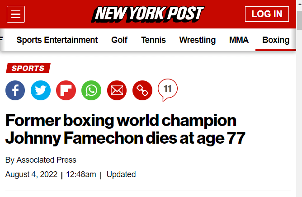
Task: Share article on Flipboard
Action: (x=66, y=90)
